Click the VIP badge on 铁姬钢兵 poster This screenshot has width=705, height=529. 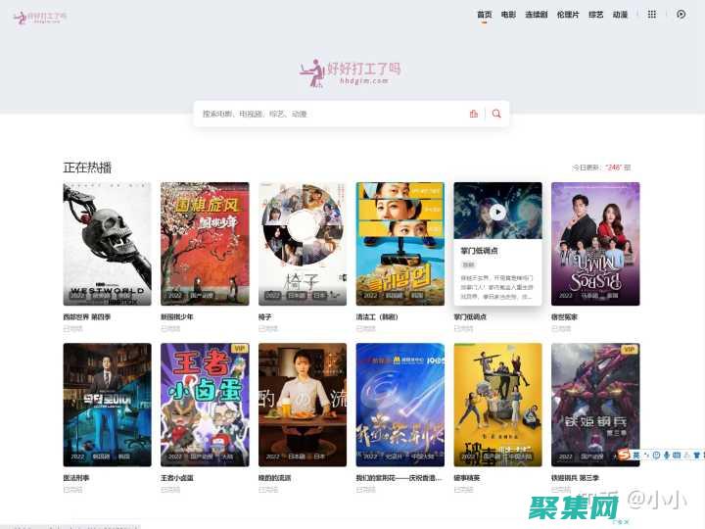pos(629,350)
